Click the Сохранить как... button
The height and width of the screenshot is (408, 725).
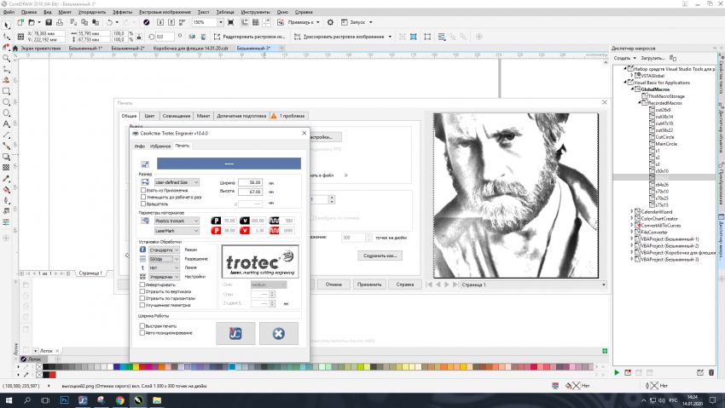pyautogui.click(x=380, y=255)
